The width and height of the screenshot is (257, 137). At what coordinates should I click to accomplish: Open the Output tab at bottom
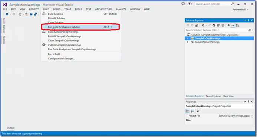click(x=11, y=128)
